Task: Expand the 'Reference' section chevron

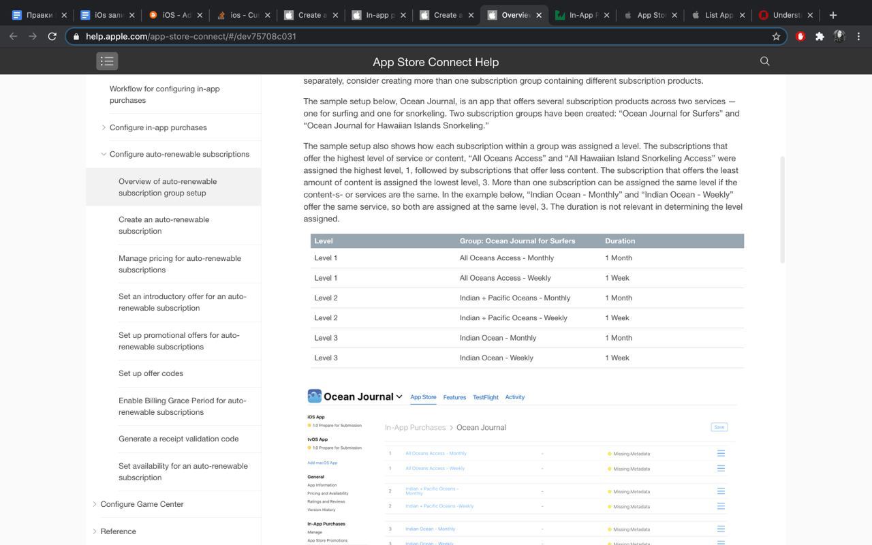Action: [95, 531]
